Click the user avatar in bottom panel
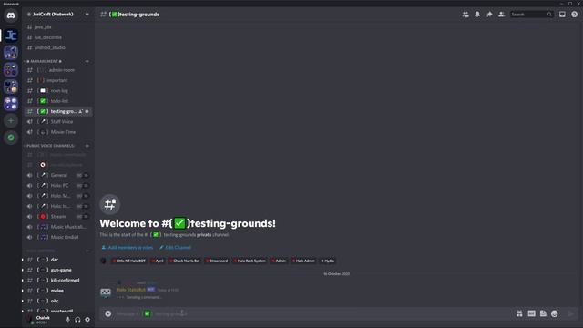The width and height of the screenshot is (583, 328). [x=29, y=319]
